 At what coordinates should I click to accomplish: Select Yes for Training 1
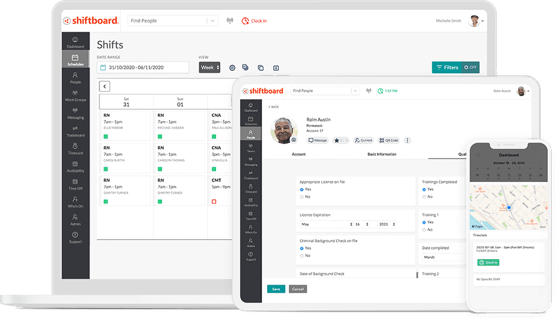(424, 222)
